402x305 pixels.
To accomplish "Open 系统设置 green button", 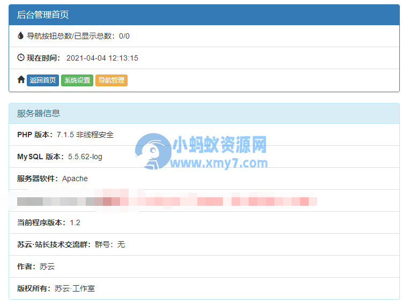I will click(77, 80).
